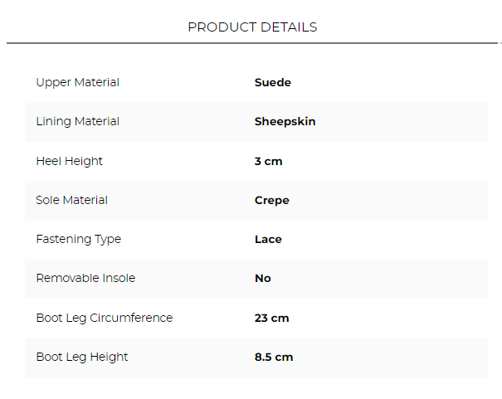
Task: Select the Upper Material label
Action: pyautogui.click(x=77, y=82)
